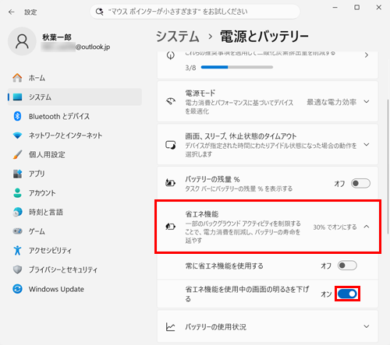
Task: Click the アクセシビリティ figure icon
Action: [17, 250]
